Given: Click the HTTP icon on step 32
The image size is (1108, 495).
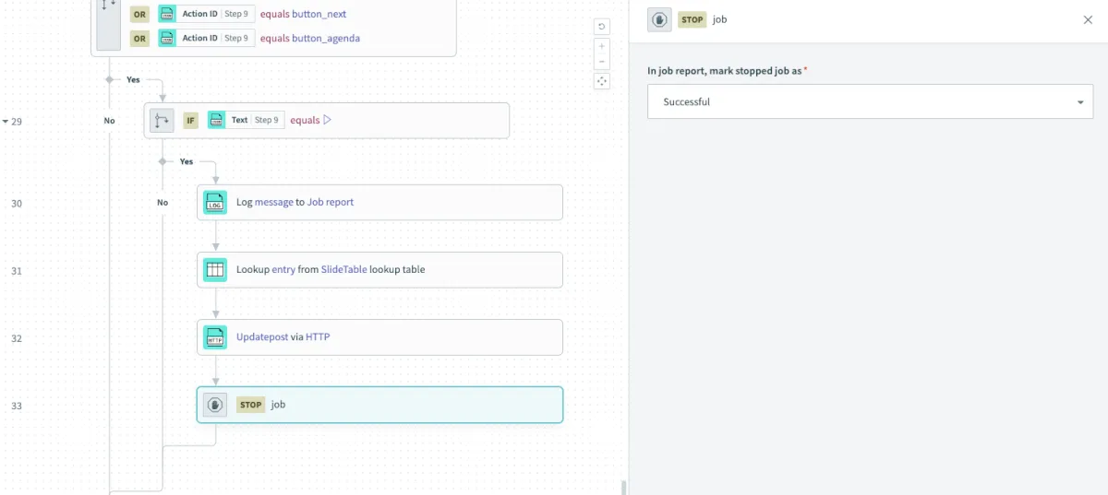Looking at the screenshot, I should (x=215, y=337).
